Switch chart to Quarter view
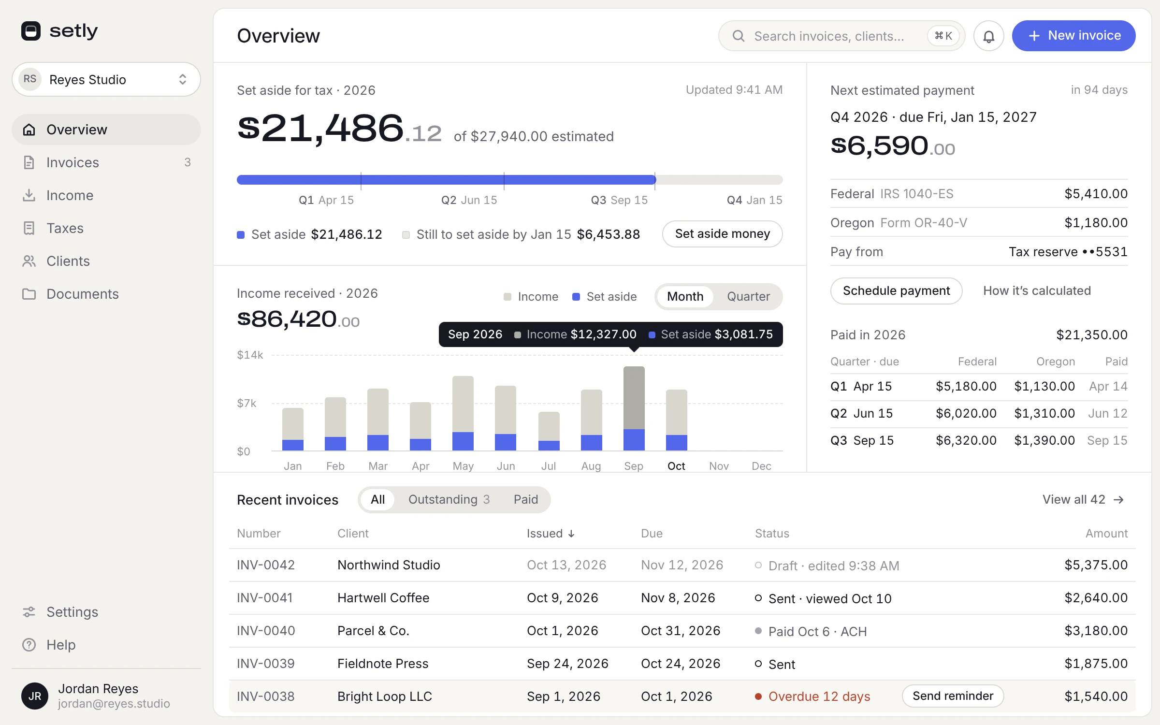This screenshot has height=725, width=1160. click(x=748, y=296)
